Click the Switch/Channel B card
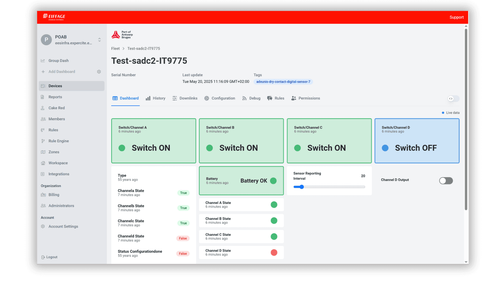Viewport: 499px width, 281px height. pyautogui.click(x=241, y=141)
